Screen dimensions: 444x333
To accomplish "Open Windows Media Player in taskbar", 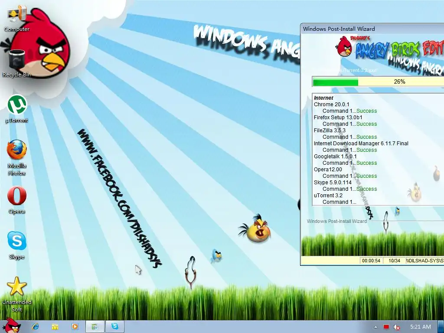I will pos(75,326).
